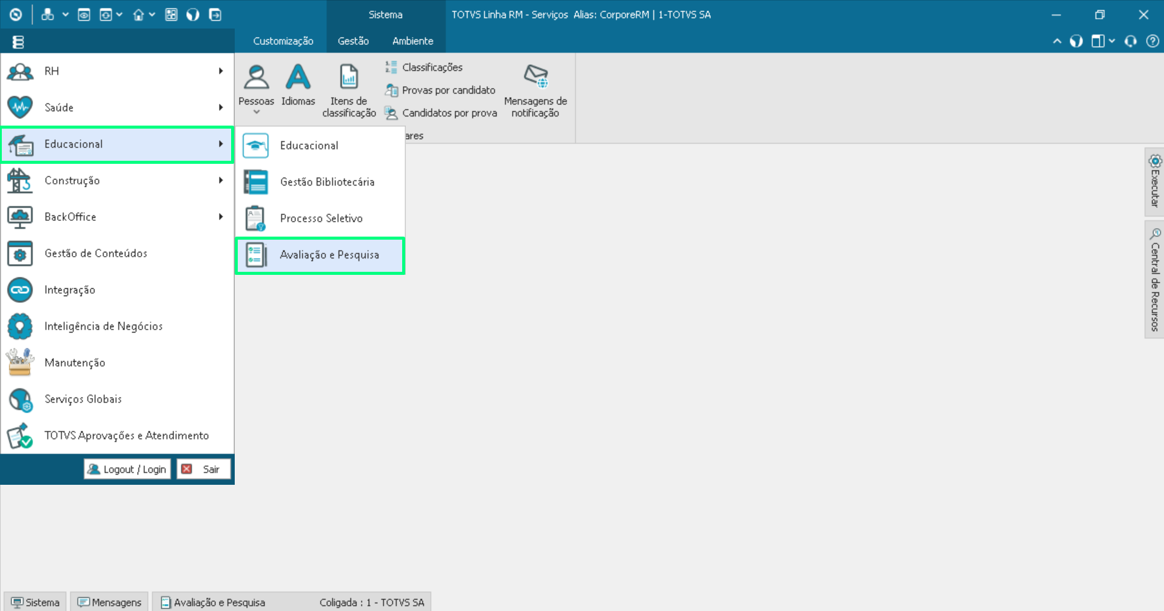Switch to Avaliação e Pesquisa status tab
The height and width of the screenshot is (611, 1164).
click(213, 602)
